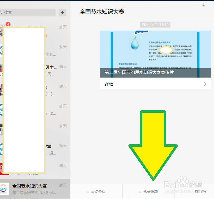Click the chat title 全国节水知识大赛
The image size is (214, 199).
point(102,12)
